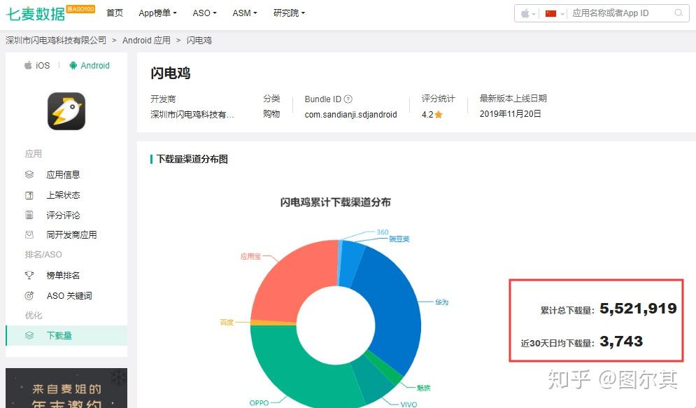Click the 下载量 layers icon
The image size is (696, 408).
coord(29,335)
